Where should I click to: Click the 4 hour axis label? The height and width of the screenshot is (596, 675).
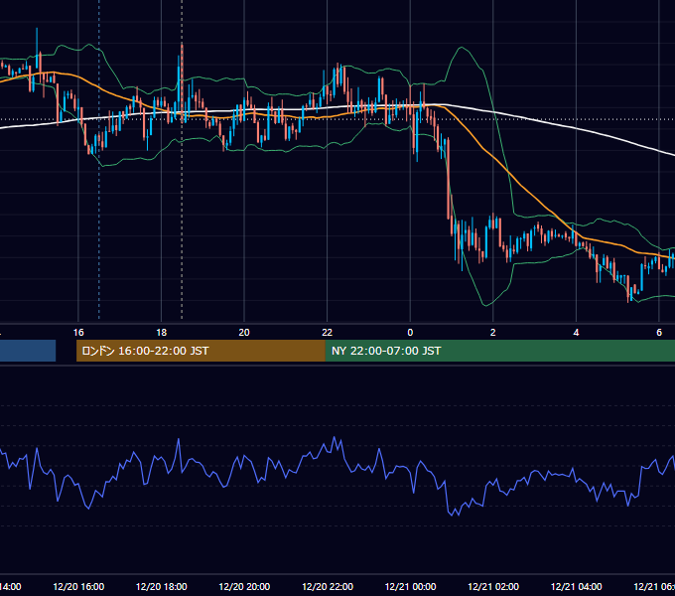pyautogui.click(x=576, y=332)
